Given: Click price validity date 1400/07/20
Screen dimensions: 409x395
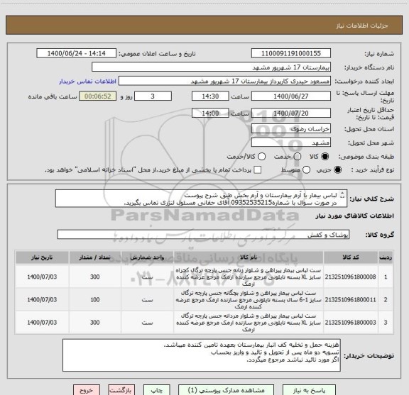Looking at the screenshot, I should [x=291, y=113].
